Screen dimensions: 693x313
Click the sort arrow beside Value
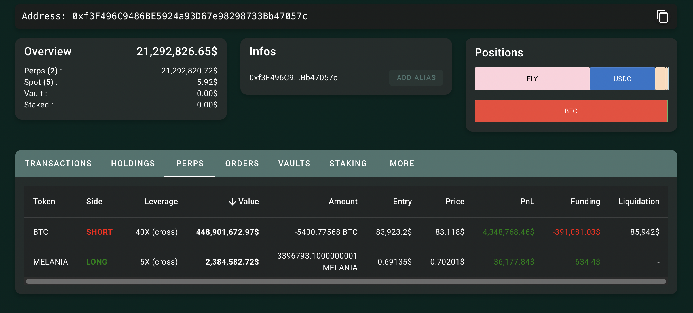coord(232,202)
